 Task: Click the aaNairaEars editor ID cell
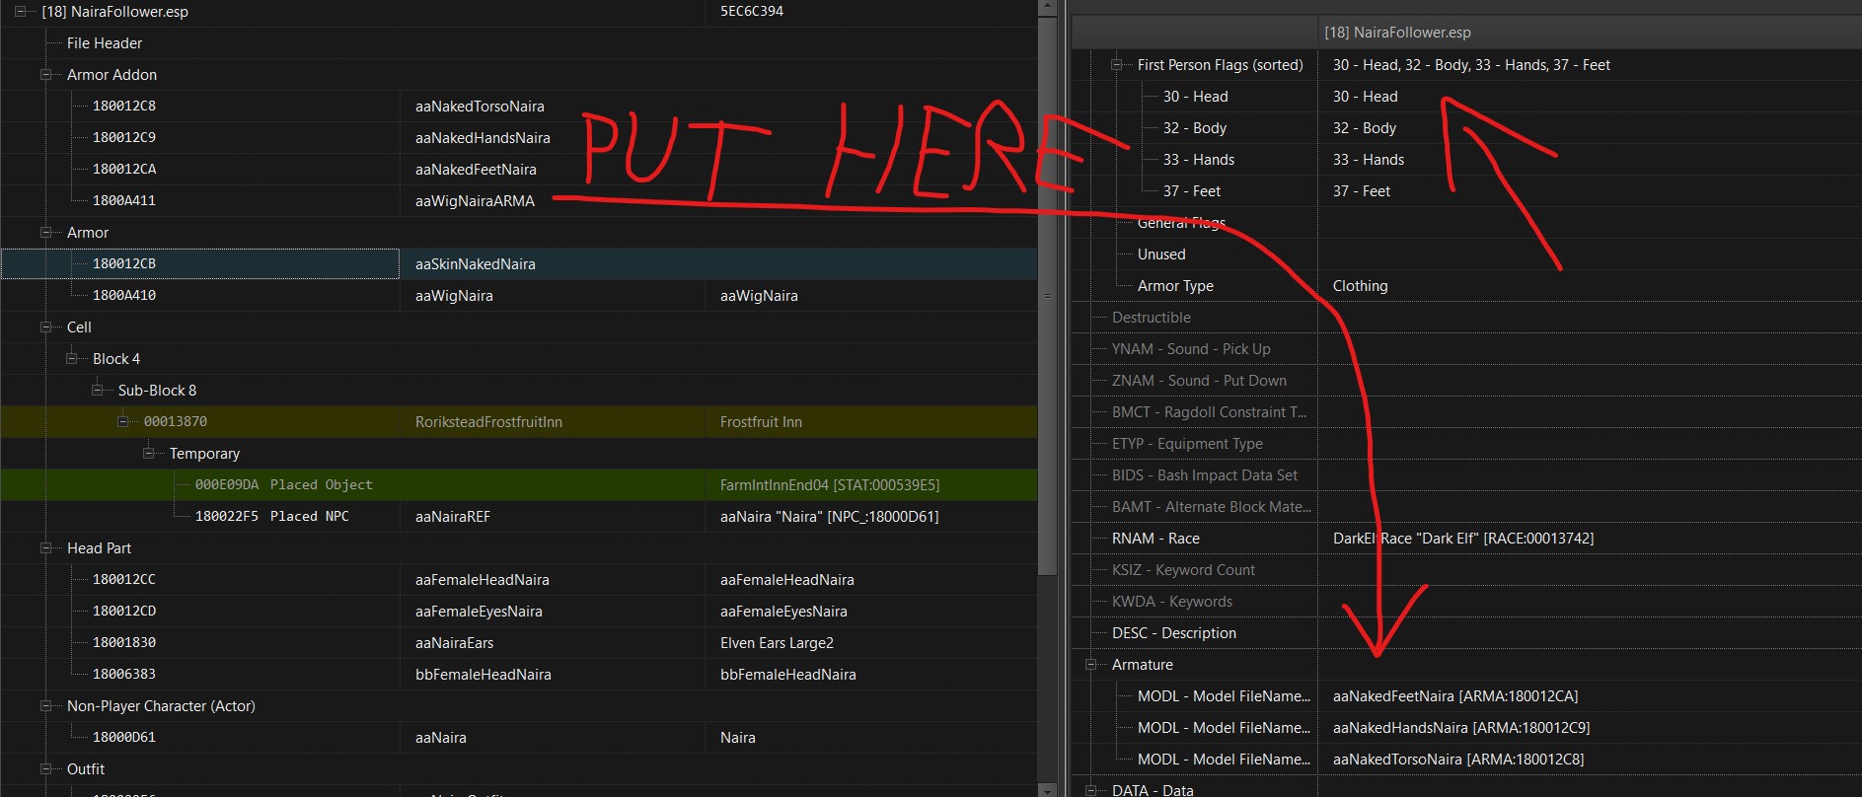click(x=454, y=643)
